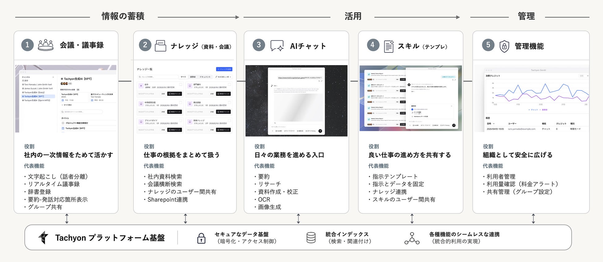Click the document icon on the ブランドガイド card
603x262 pixels.
141,122
